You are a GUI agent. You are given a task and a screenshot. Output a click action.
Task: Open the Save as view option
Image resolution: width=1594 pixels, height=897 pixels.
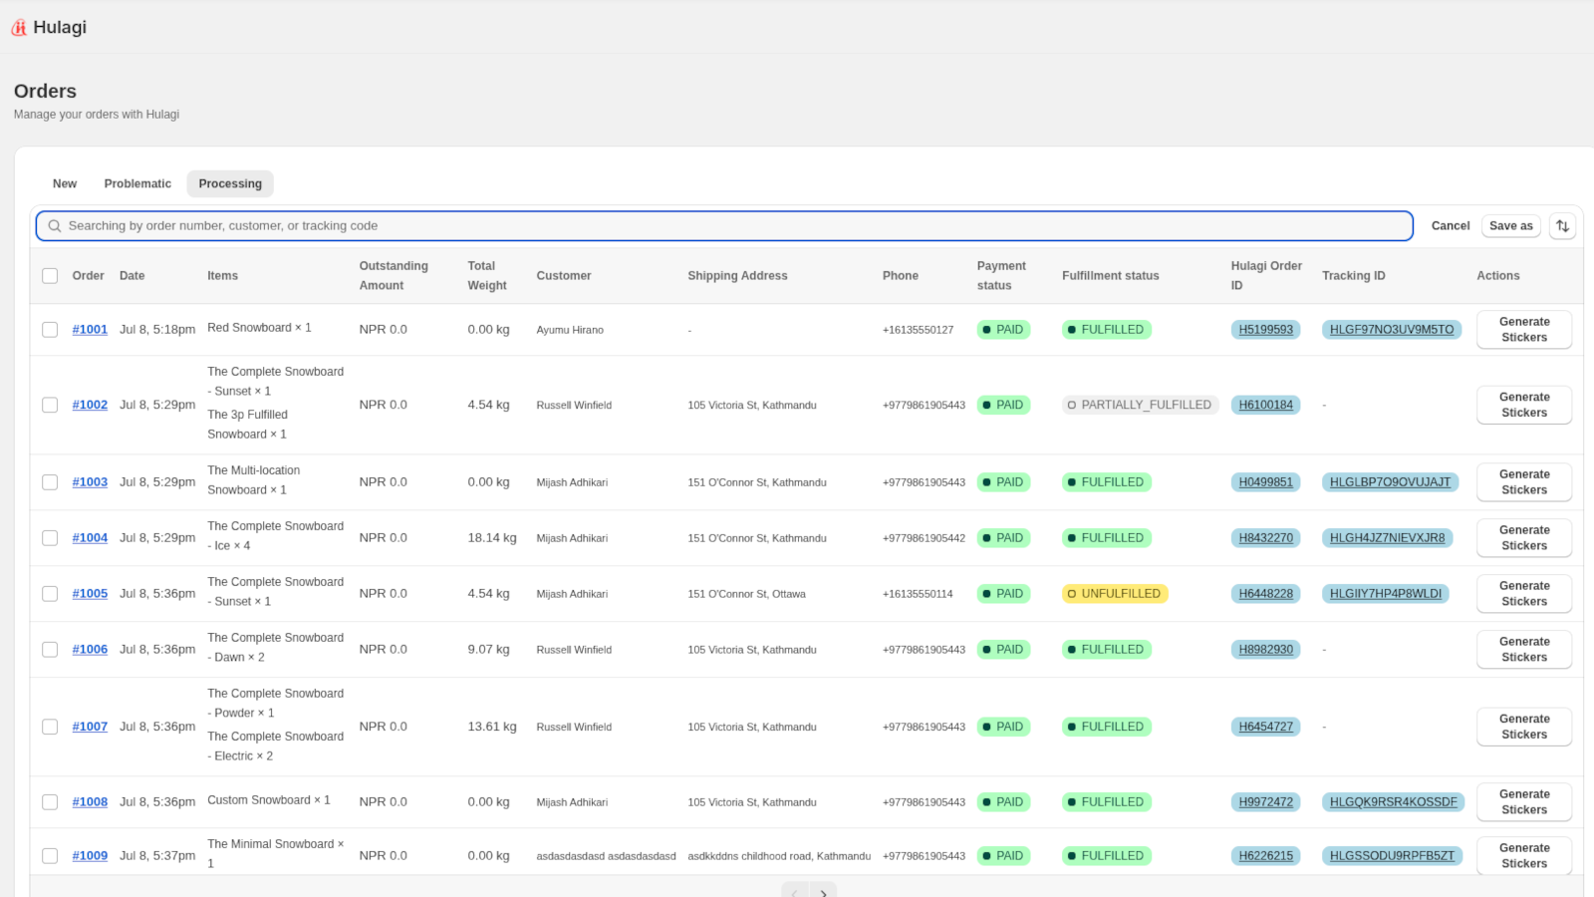(1510, 226)
